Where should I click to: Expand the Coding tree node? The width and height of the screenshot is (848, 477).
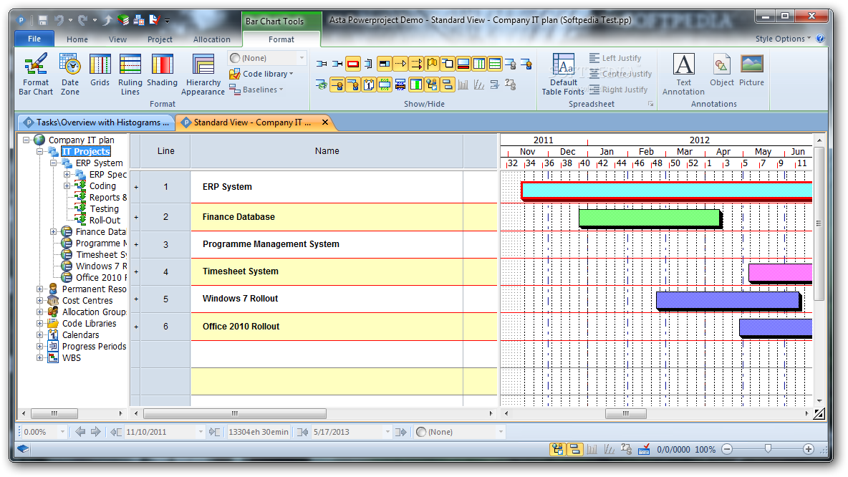pos(67,185)
